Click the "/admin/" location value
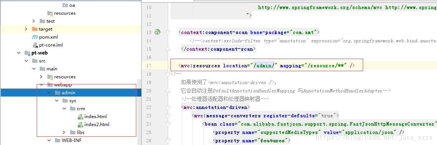The width and height of the screenshot is (437, 145). 264,66
